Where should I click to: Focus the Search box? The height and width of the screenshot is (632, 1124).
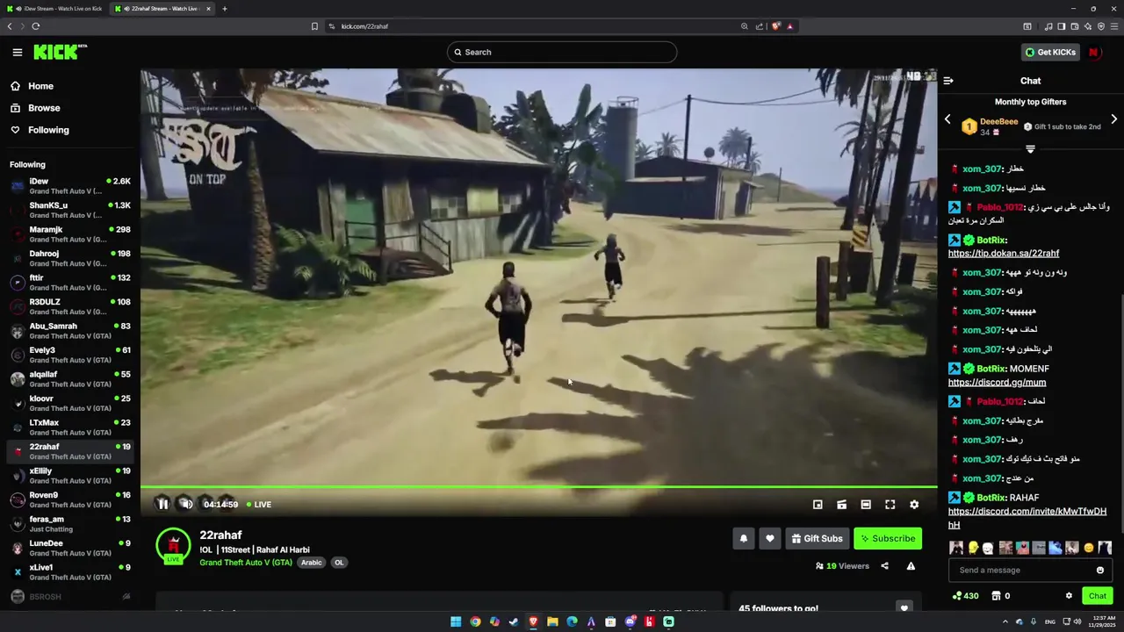(562, 52)
